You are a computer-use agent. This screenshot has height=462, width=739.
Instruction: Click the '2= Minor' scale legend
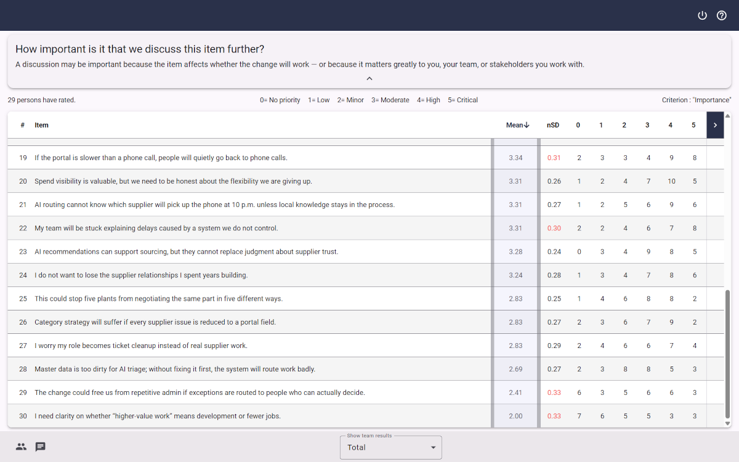pos(351,100)
